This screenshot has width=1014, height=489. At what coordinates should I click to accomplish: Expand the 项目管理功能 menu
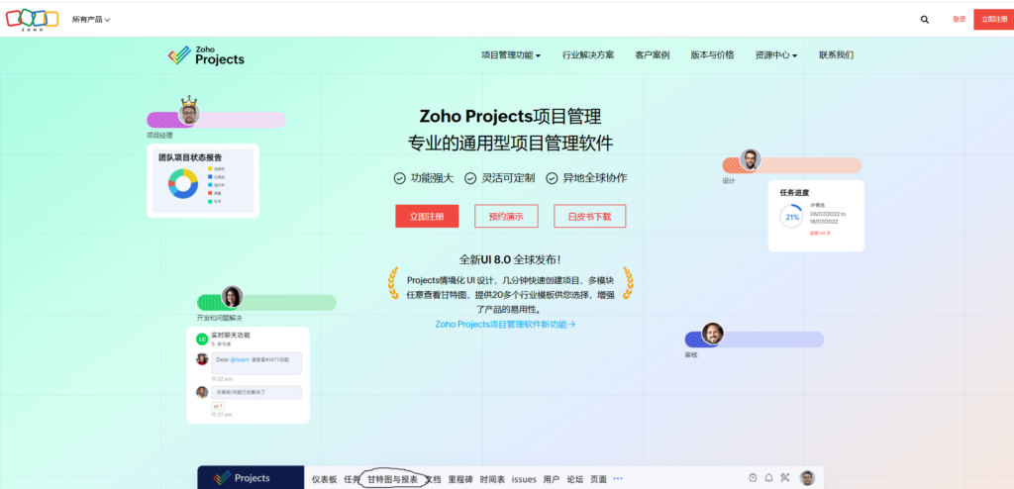511,55
